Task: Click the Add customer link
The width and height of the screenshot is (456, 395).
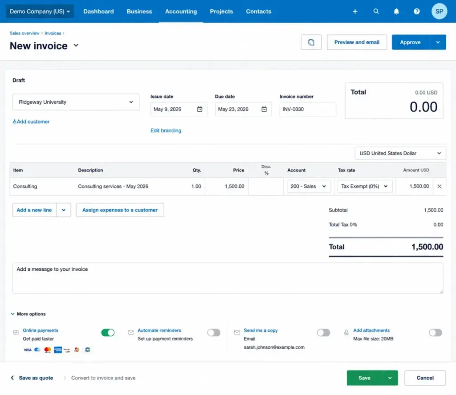Action: pos(31,122)
